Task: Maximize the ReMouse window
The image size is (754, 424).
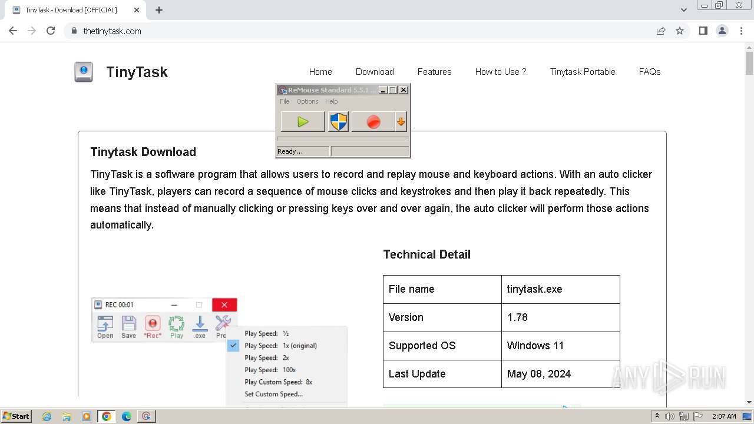Action: point(393,90)
